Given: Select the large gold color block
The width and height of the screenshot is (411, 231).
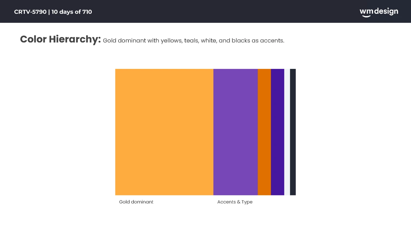Looking at the screenshot, I should (x=164, y=132).
